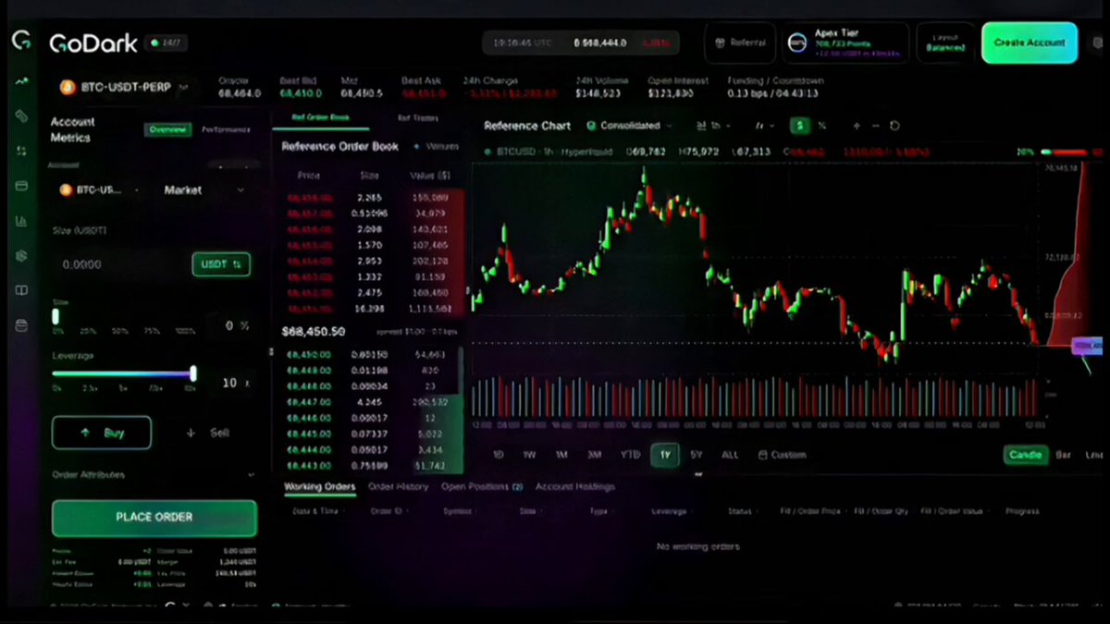The height and width of the screenshot is (624, 1110).
Task: Switch the chart type to Candle
Action: 1025,455
